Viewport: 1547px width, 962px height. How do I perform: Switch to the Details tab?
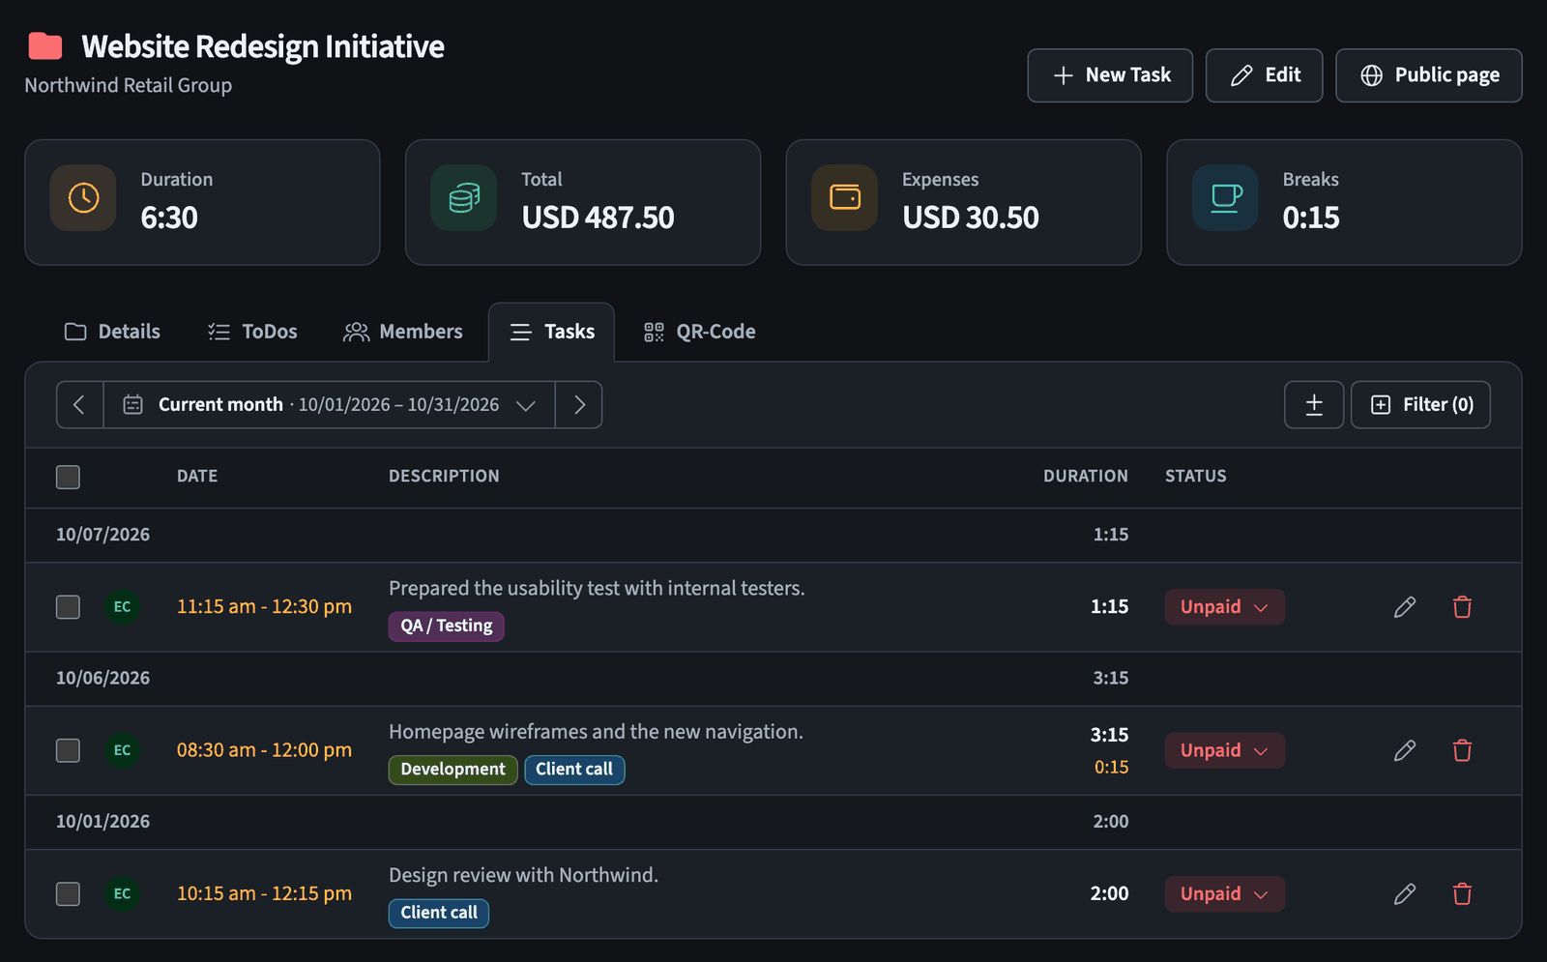click(x=112, y=332)
